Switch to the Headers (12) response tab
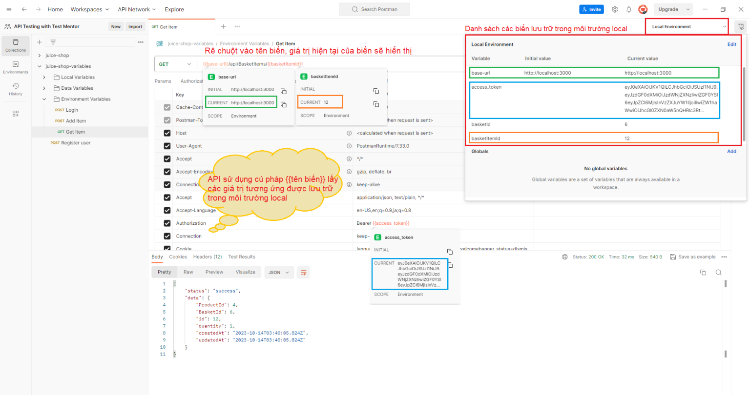Viewport: 750px width, 395px height. [208, 257]
